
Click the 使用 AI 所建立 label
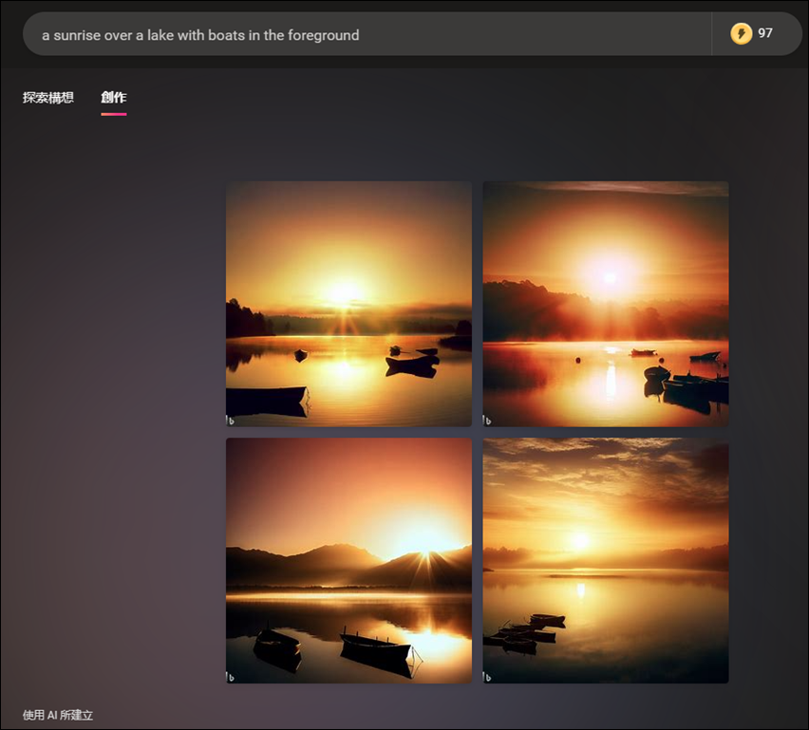pyautogui.click(x=58, y=715)
